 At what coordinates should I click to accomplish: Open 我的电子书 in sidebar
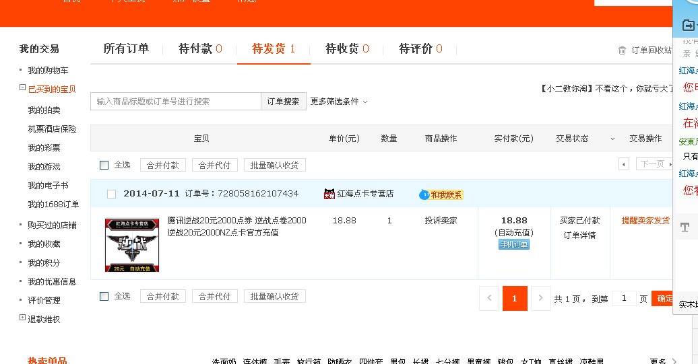[48, 185]
